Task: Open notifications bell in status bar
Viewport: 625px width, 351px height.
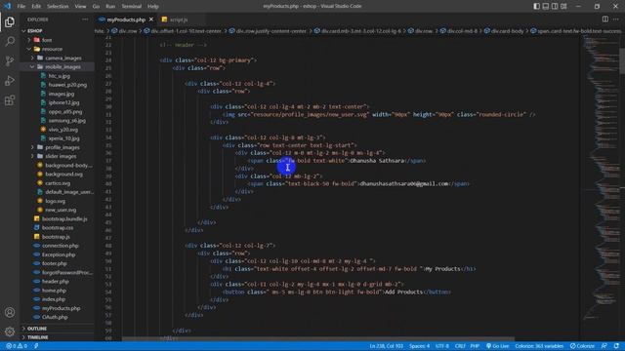Action: click(616, 346)
